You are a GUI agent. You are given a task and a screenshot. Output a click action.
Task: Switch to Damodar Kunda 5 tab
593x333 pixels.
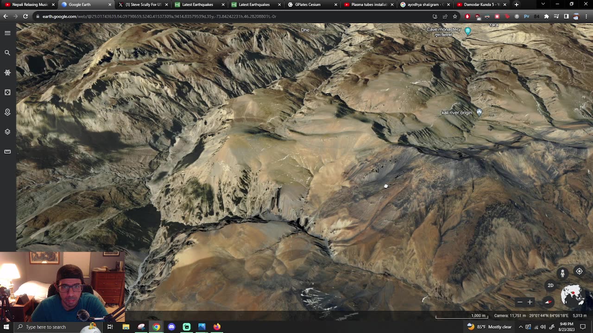click(x=481, y=5)
